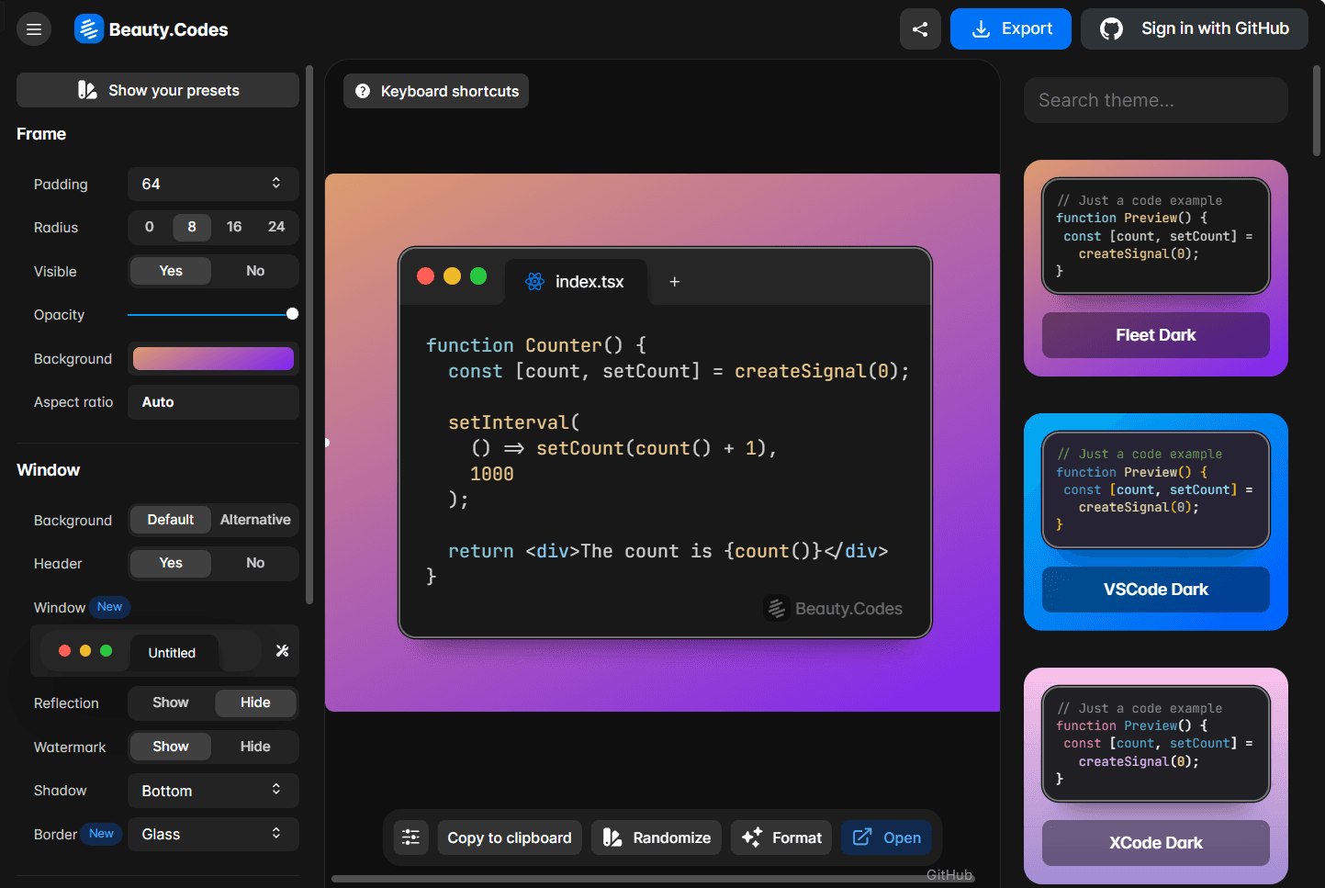Set frame Visible to Yes
Image resolution: width=1325 pixels, height=888 pixels.
point(171,271)
